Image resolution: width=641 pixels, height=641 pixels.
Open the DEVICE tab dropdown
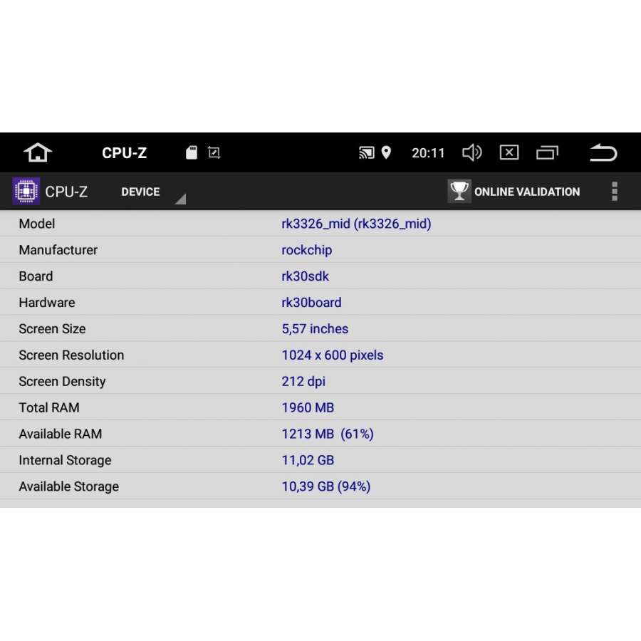pyautogui.click(x=153, y=192)
